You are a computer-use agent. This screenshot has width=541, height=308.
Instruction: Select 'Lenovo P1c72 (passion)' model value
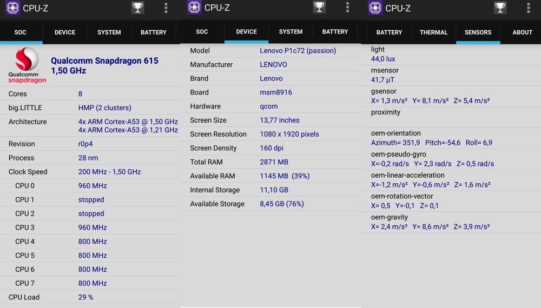tap(298, 51)
